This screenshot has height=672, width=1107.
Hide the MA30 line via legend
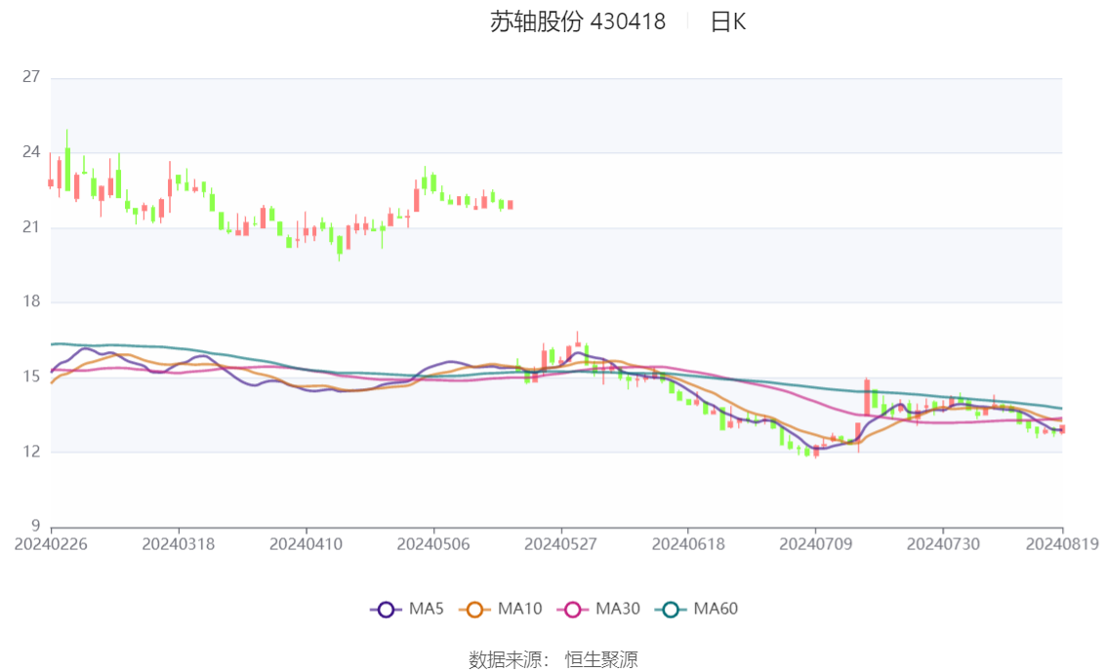click(x=598, y=609)
